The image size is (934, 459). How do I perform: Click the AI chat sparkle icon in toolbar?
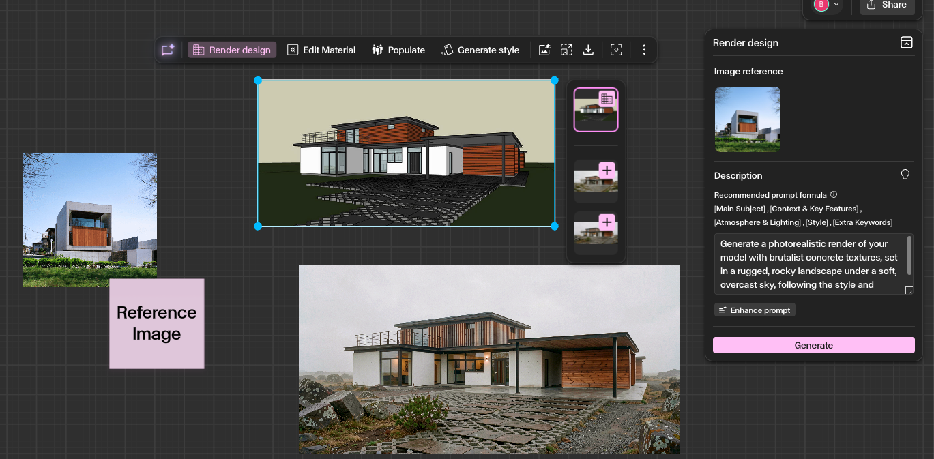(x=168, y=50)
